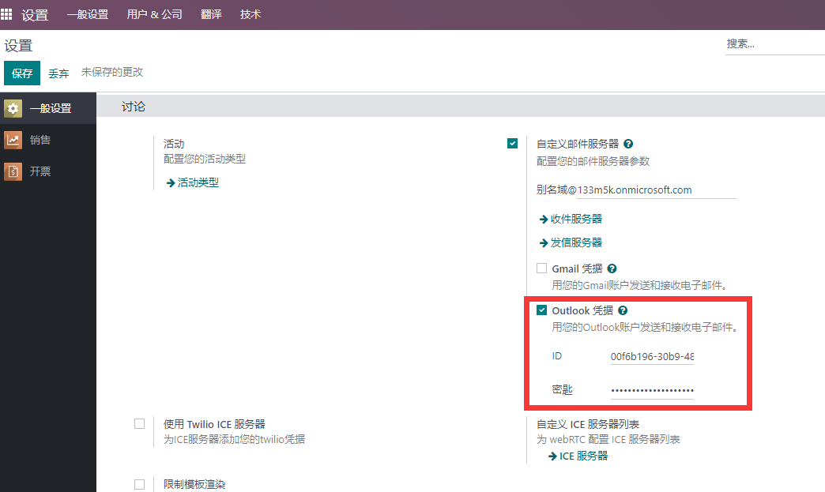Screen dimensions: 825x492
Task: Disable the Outlook 凭据 checkbox
Action: point(541,310)
